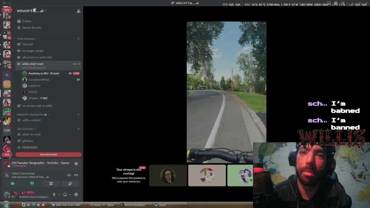The height and width of the screenshot is (208, 370).
Task: Collapse the Text Channels category
Action: tap(26, 129)
